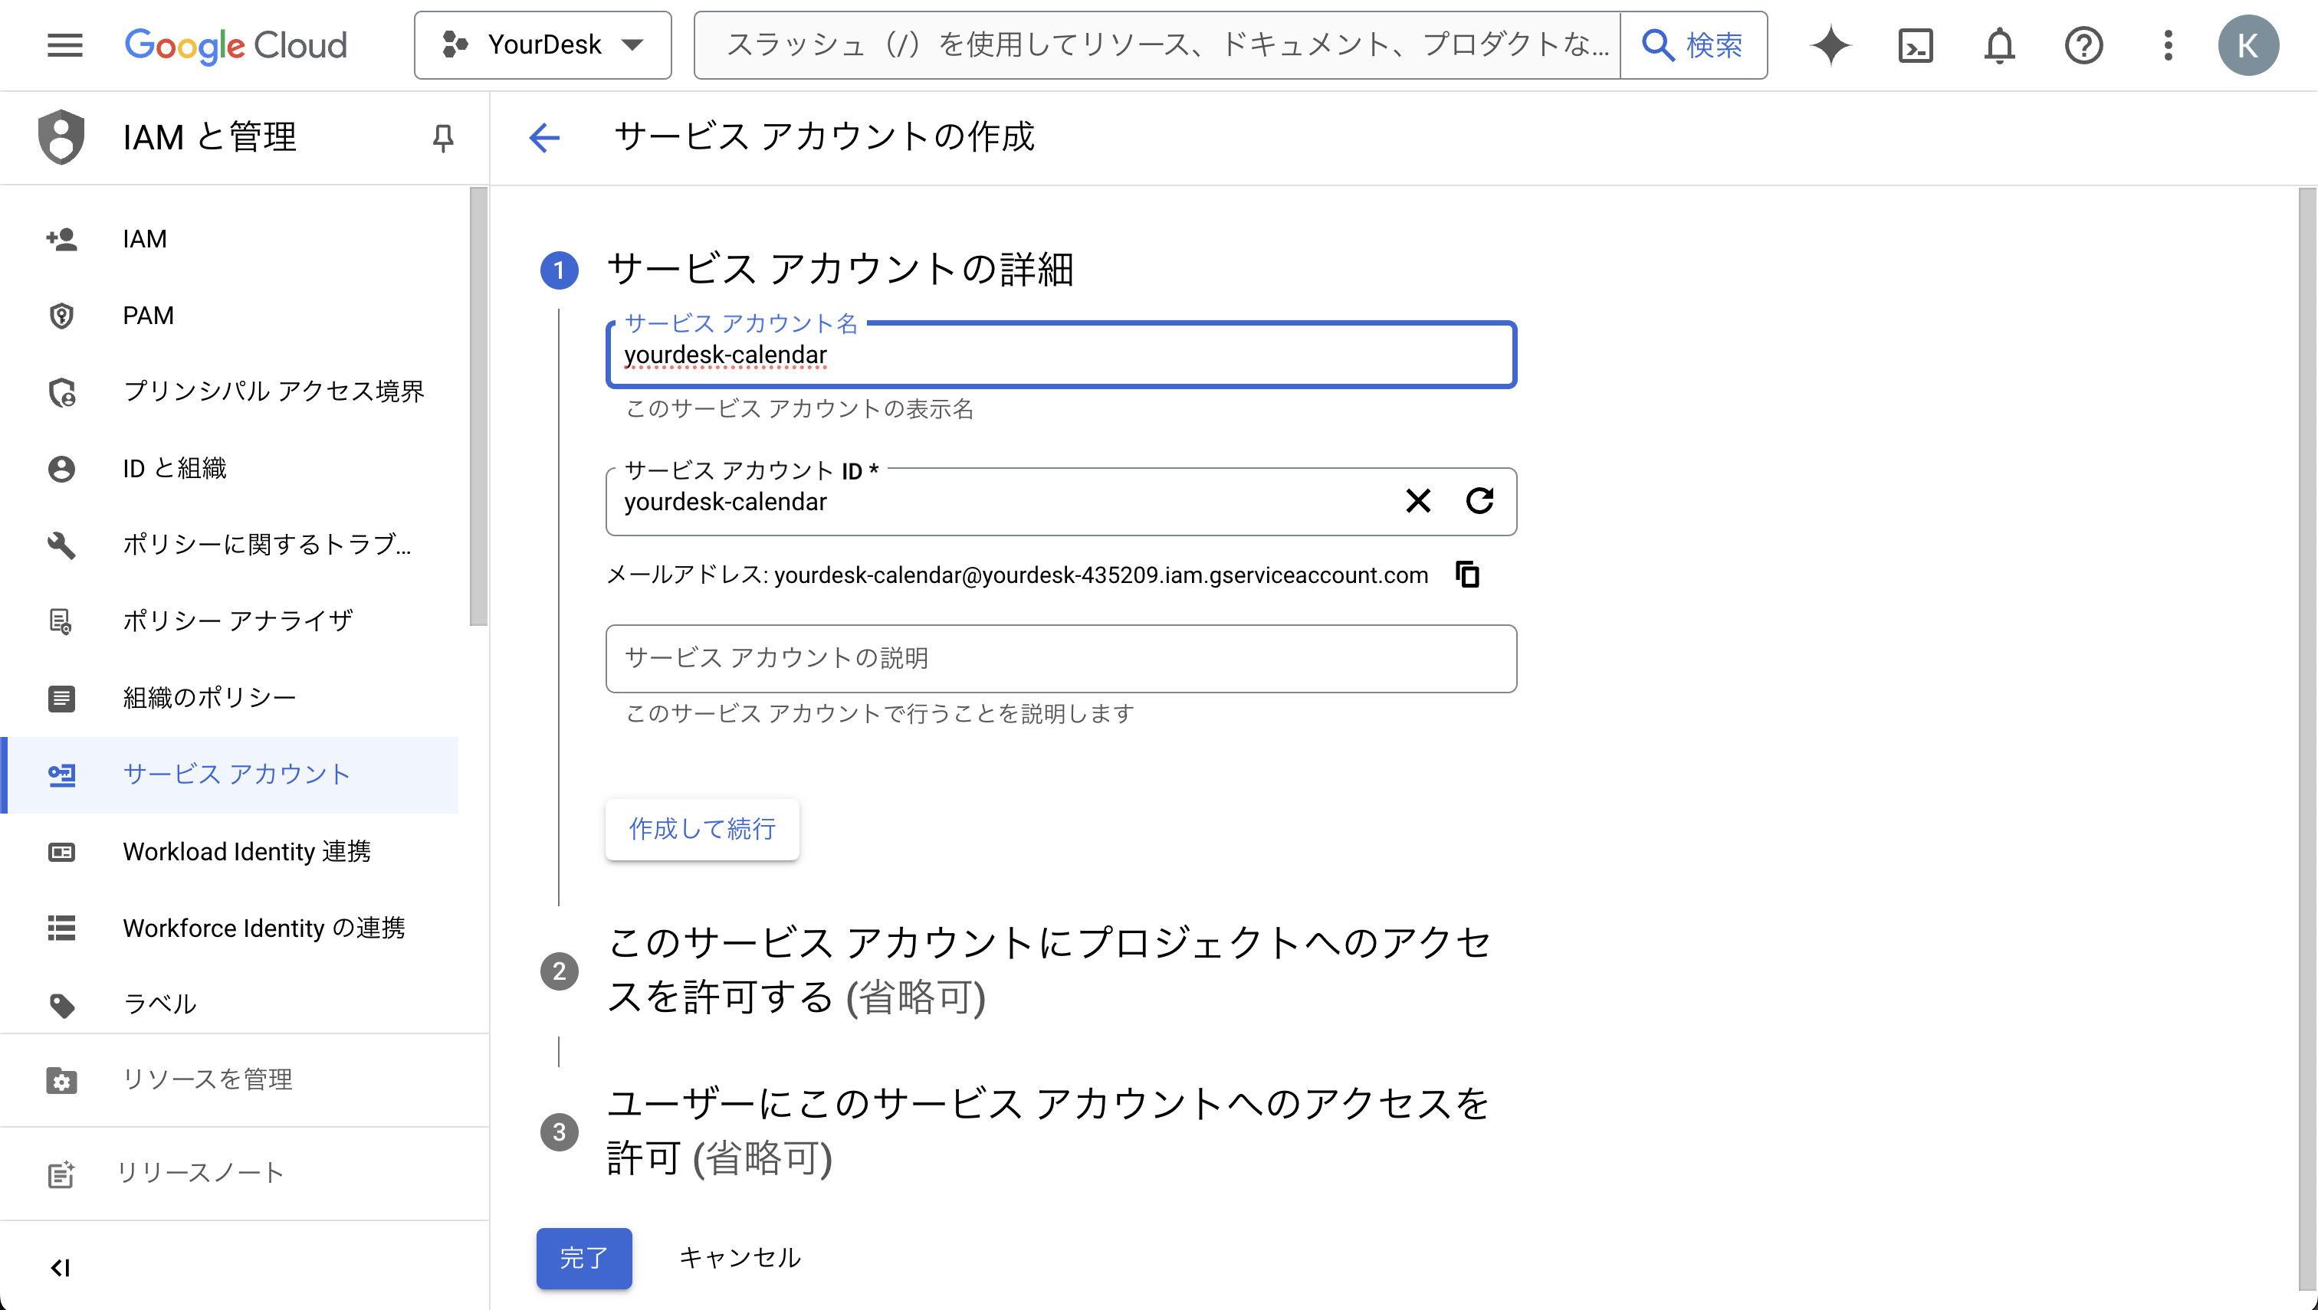
Task: Collapse the sidebar with the arrow icon
Action: coord(61,1268)
